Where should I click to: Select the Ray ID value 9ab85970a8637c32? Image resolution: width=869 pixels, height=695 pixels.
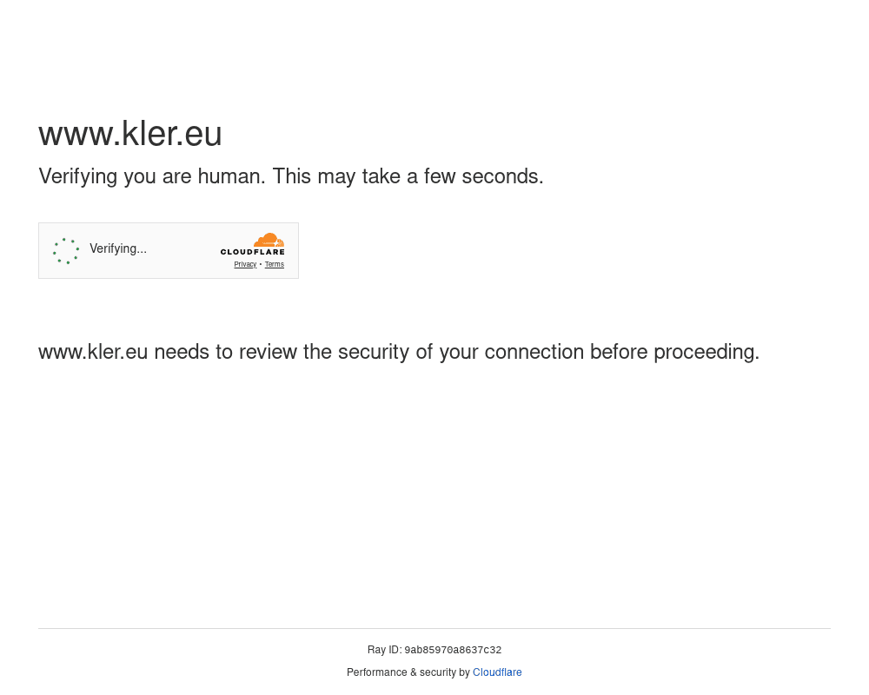point(453,650)
